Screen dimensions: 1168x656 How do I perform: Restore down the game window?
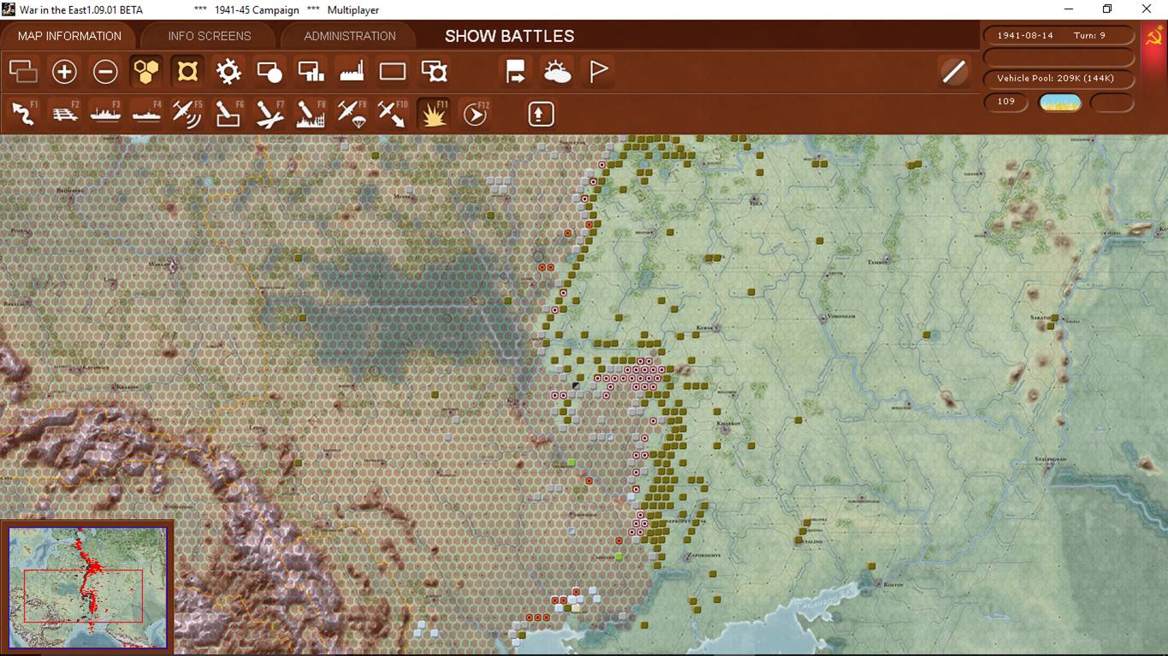pyautogui.click(x=1107, y=9)
